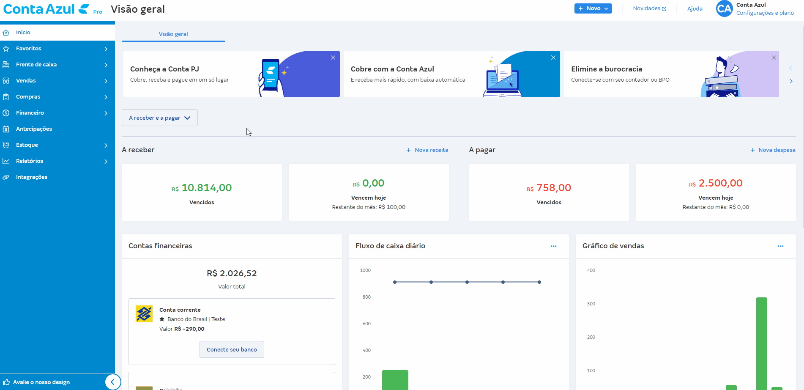The width and height of the screenshot is (804, 390).
Task: Expand the Compras submenu chevron
Action: click(x=106, y=97)
